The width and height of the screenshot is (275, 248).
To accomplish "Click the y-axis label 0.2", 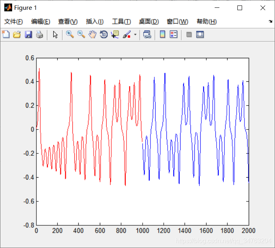I will click(x=30, y=106).
